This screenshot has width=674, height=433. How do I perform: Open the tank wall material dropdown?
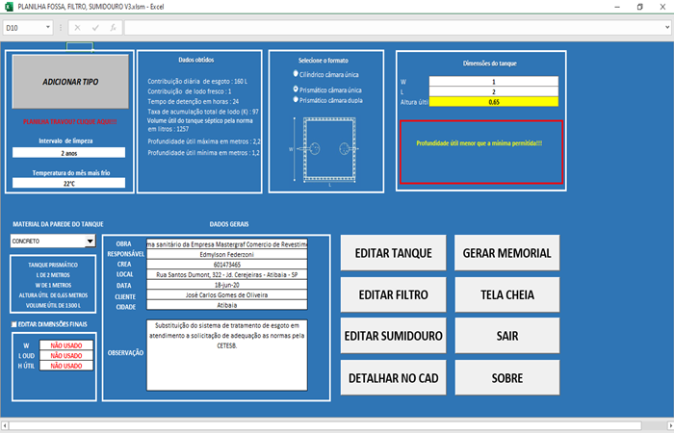[90, 242]
